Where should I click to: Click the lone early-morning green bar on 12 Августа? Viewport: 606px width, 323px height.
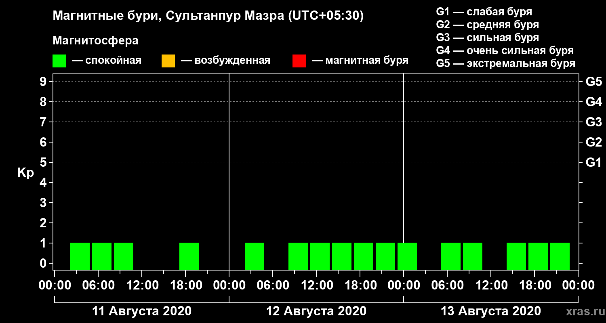[255, 256]
